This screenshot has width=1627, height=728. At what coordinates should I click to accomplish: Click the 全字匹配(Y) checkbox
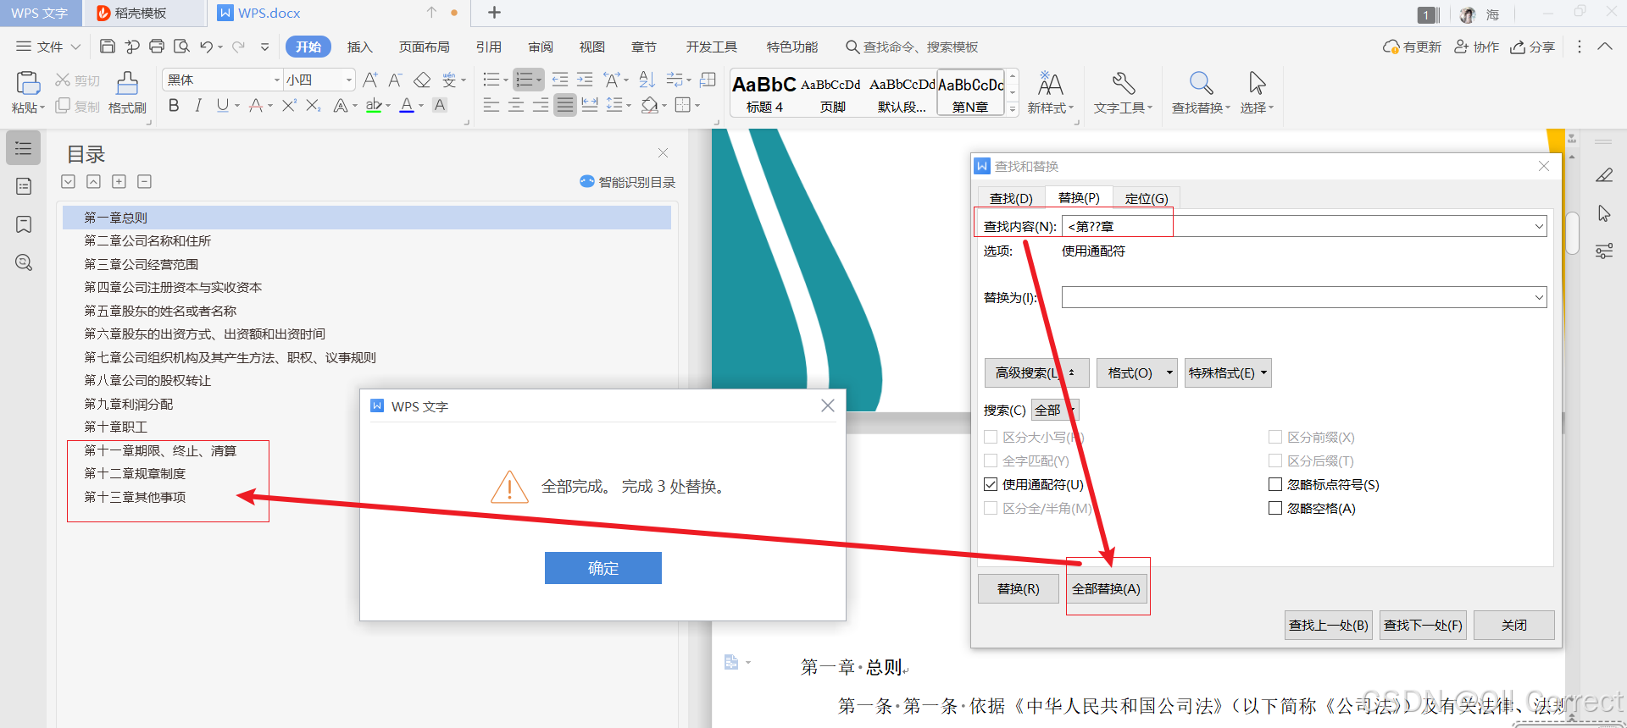[x=991, y=461]
